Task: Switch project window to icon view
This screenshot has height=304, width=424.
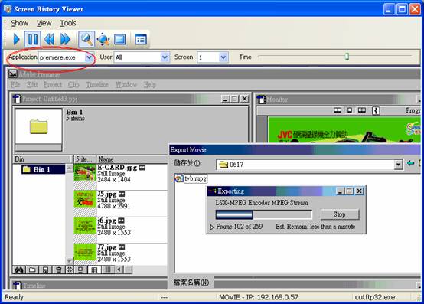Action: [80, 270]
